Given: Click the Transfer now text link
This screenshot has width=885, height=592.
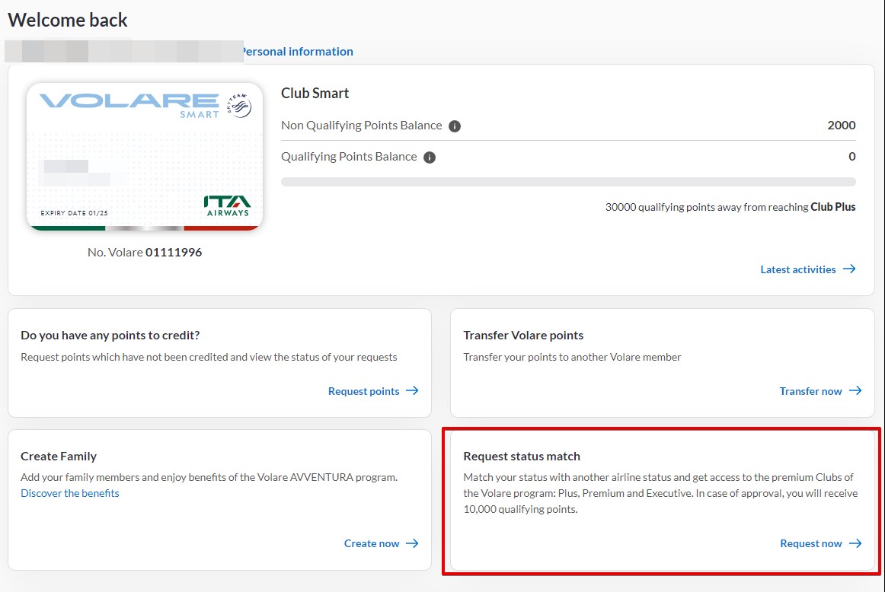Looking at the screenshot, I should point(810,391).
